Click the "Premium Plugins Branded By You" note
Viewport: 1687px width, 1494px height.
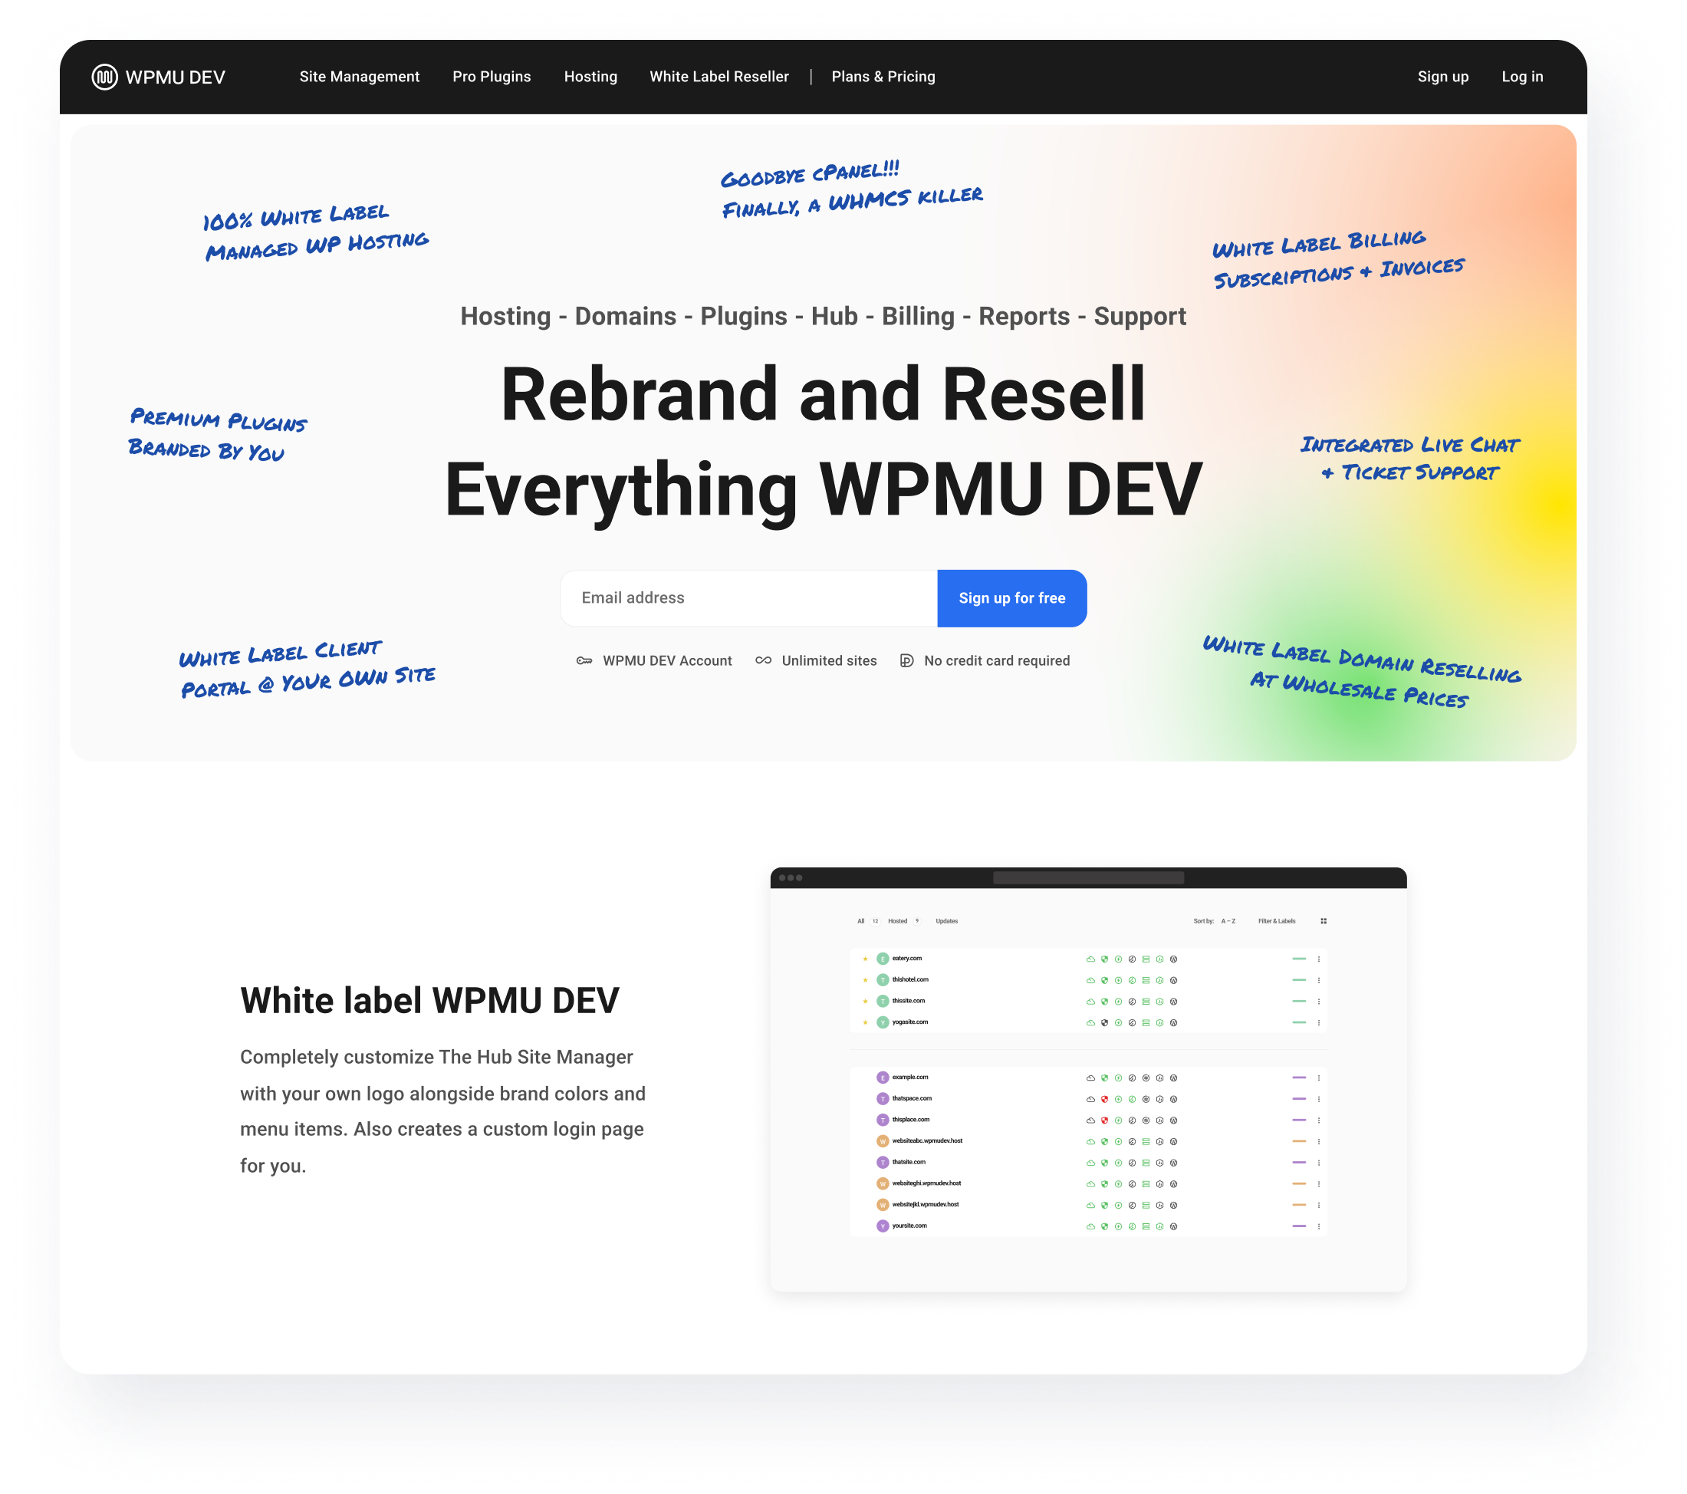(x=217, y=434)
